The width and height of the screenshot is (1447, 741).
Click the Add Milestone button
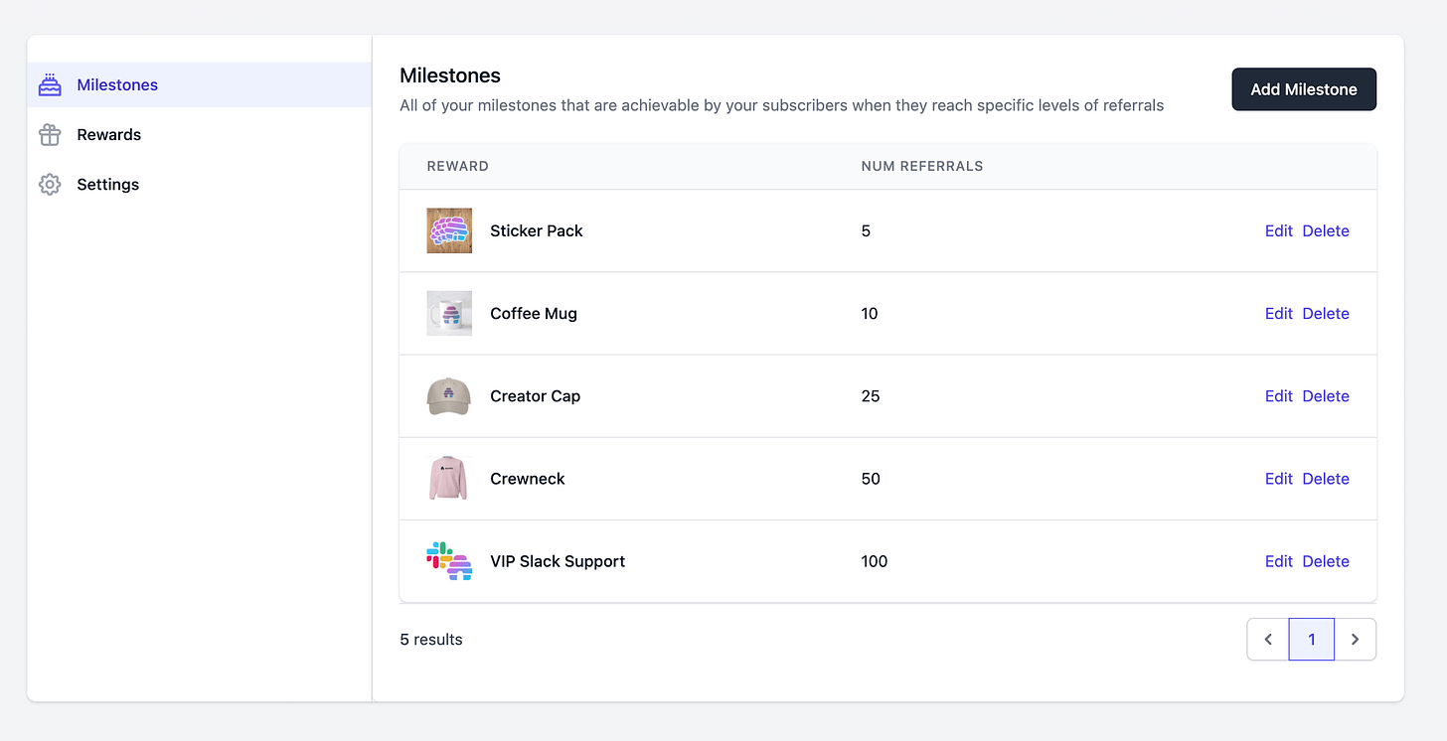click(1304, 89)
